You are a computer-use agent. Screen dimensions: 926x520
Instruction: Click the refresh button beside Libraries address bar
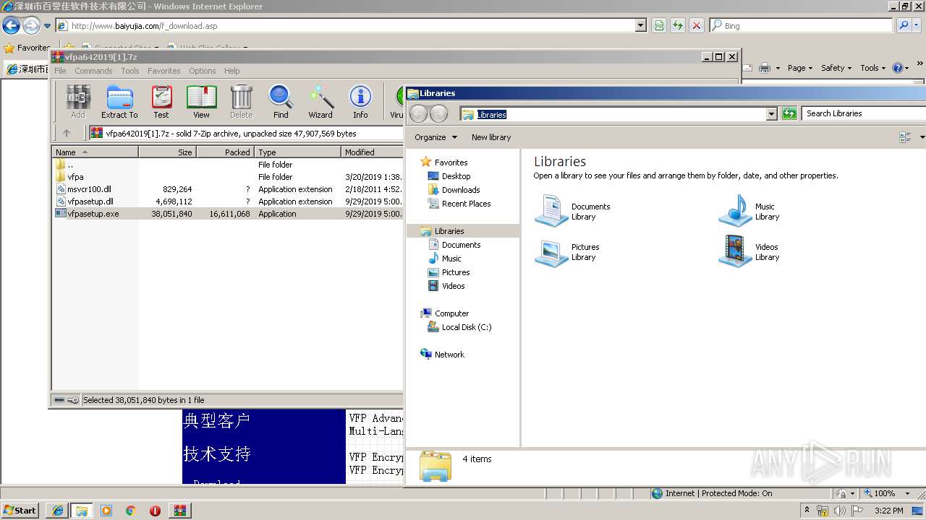pyautogui.click(x=789, y=113)
